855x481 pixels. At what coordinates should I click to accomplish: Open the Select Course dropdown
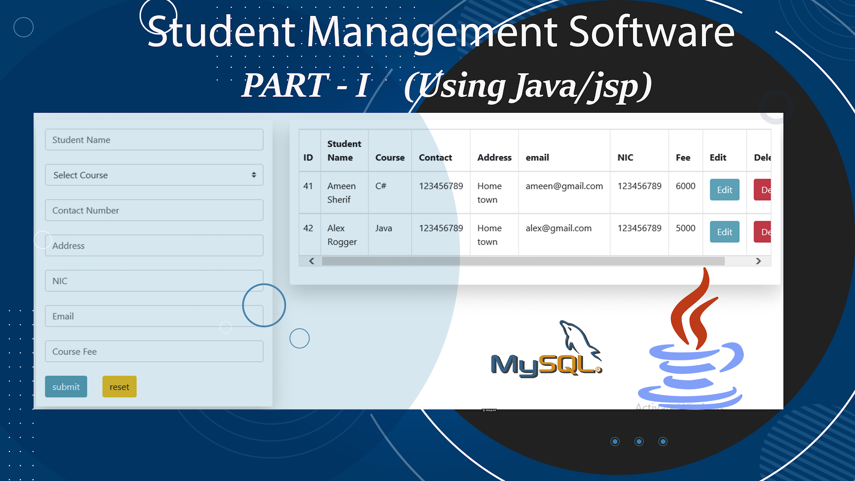154,175
